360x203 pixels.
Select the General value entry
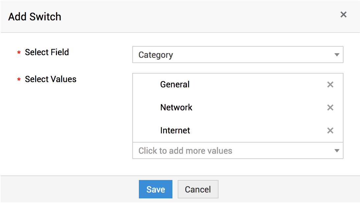tap(175, 84)
